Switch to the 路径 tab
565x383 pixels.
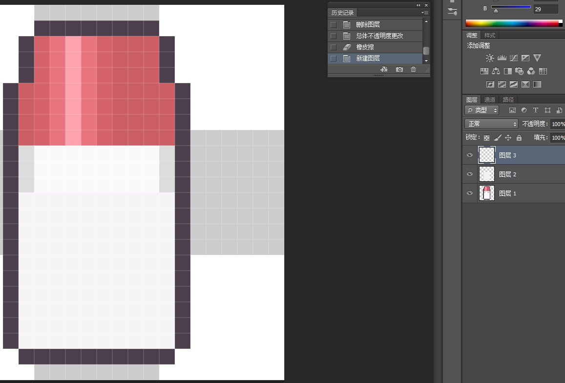tap(508, 100)
